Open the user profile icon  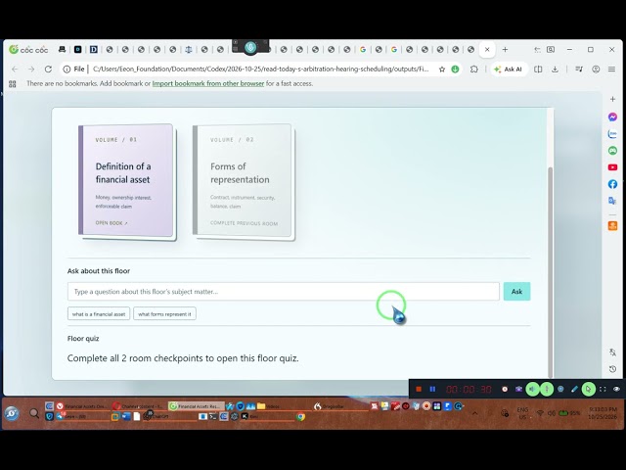tap(596, 70)
